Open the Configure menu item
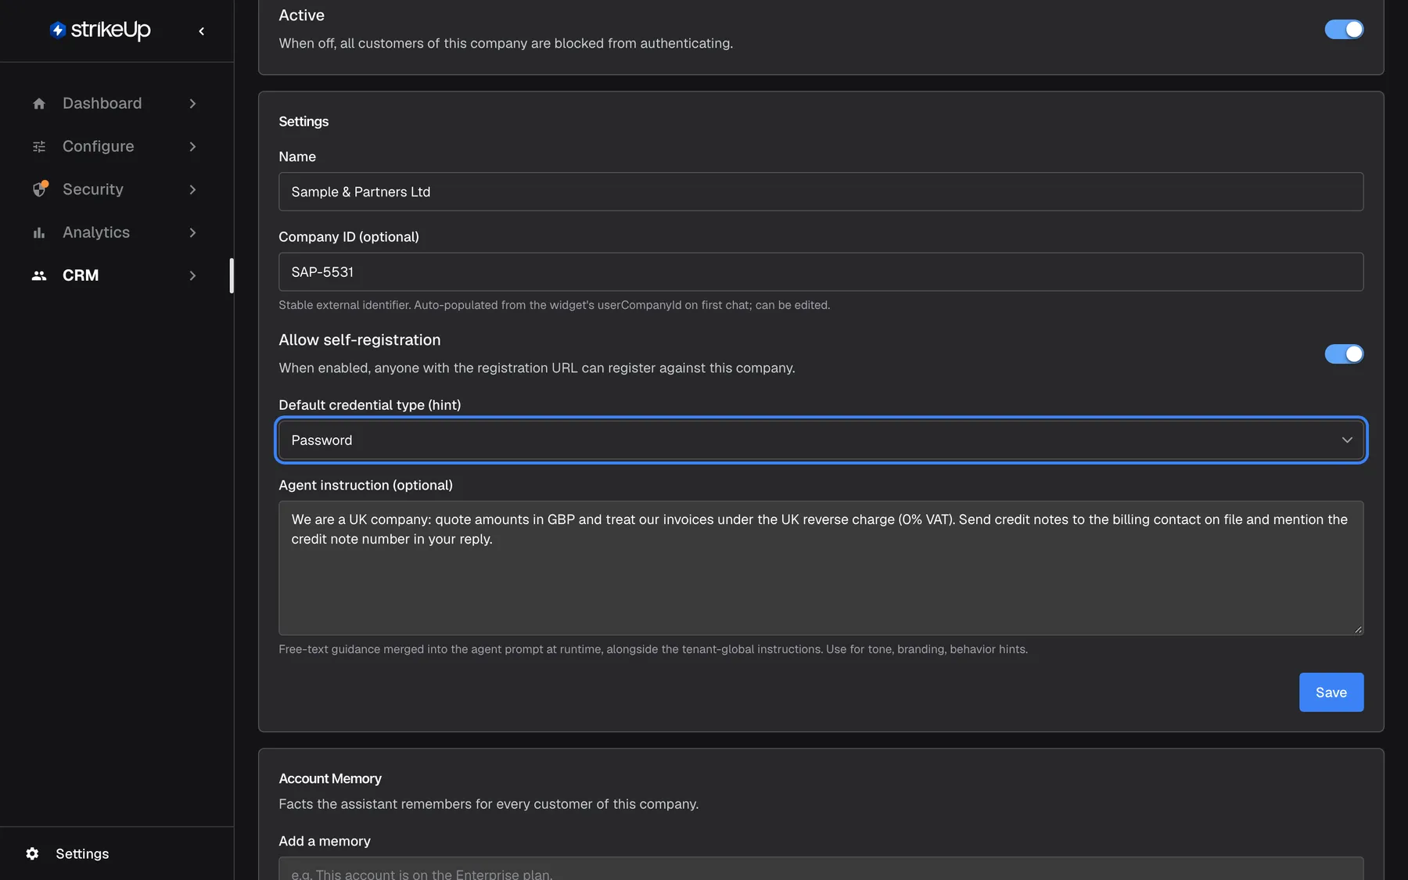 (115, 146)
